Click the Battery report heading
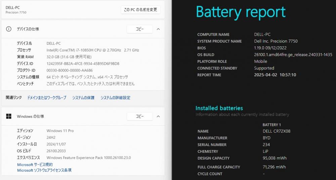This screenshot has height=180, width=336. (241, 12)
